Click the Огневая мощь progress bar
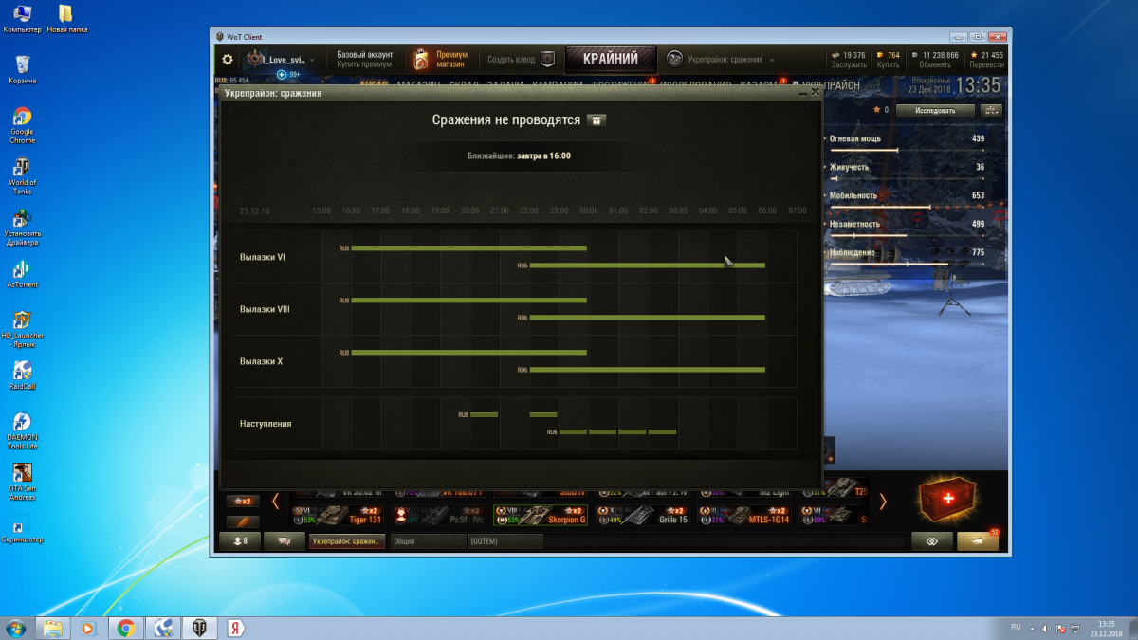1138x640 pixels. 908,150
